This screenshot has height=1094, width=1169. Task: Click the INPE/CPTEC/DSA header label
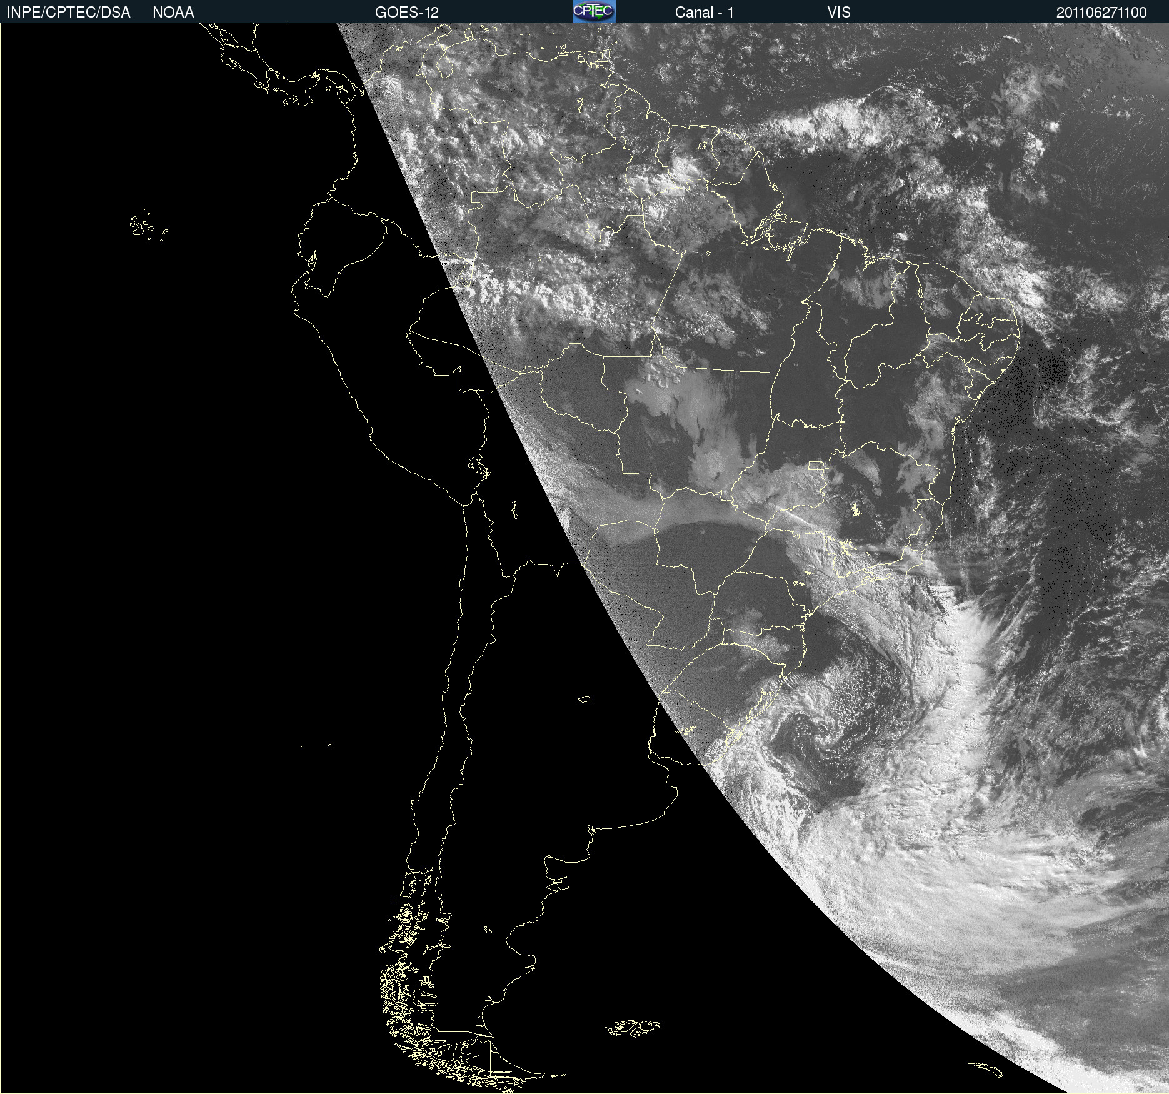pos(68,13)
